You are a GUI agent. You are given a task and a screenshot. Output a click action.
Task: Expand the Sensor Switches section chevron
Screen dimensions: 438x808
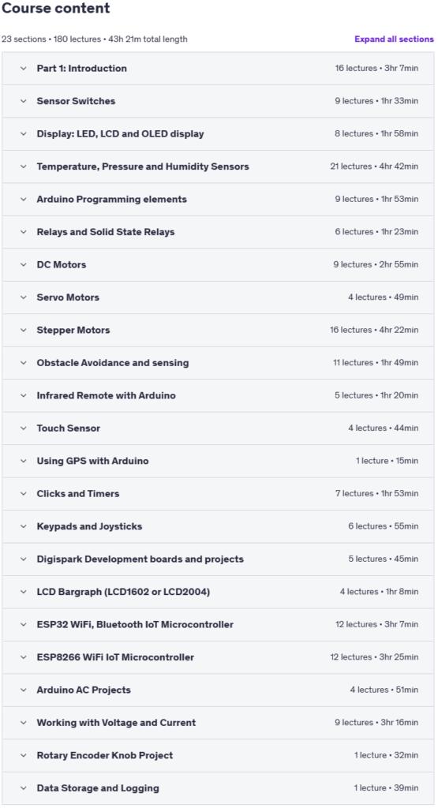pos(23,101)
